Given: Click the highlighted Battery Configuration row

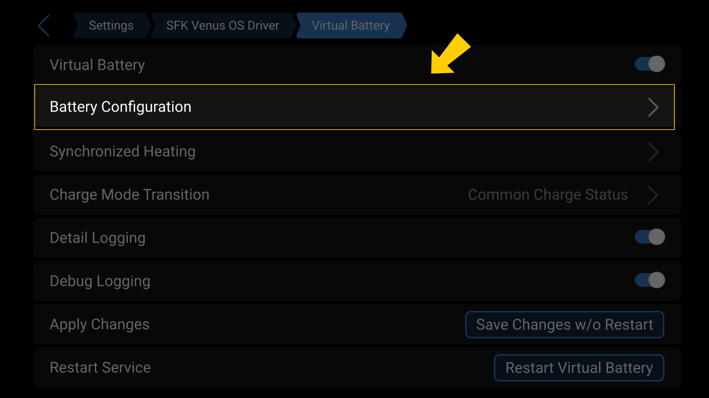Looking at the screenshot, I should click(x=121, y=107).
